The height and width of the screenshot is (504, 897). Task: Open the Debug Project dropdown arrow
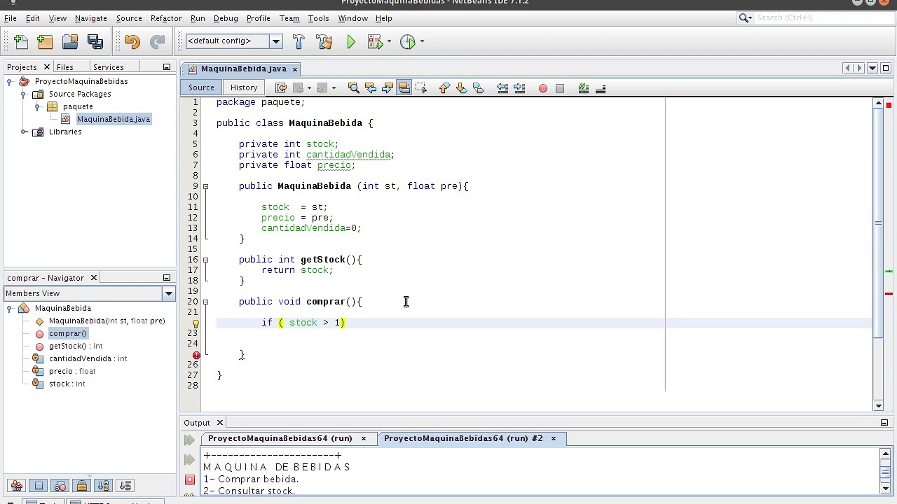tap(389, 41)
